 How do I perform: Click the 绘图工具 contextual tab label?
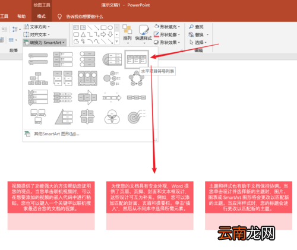[42, 5]
